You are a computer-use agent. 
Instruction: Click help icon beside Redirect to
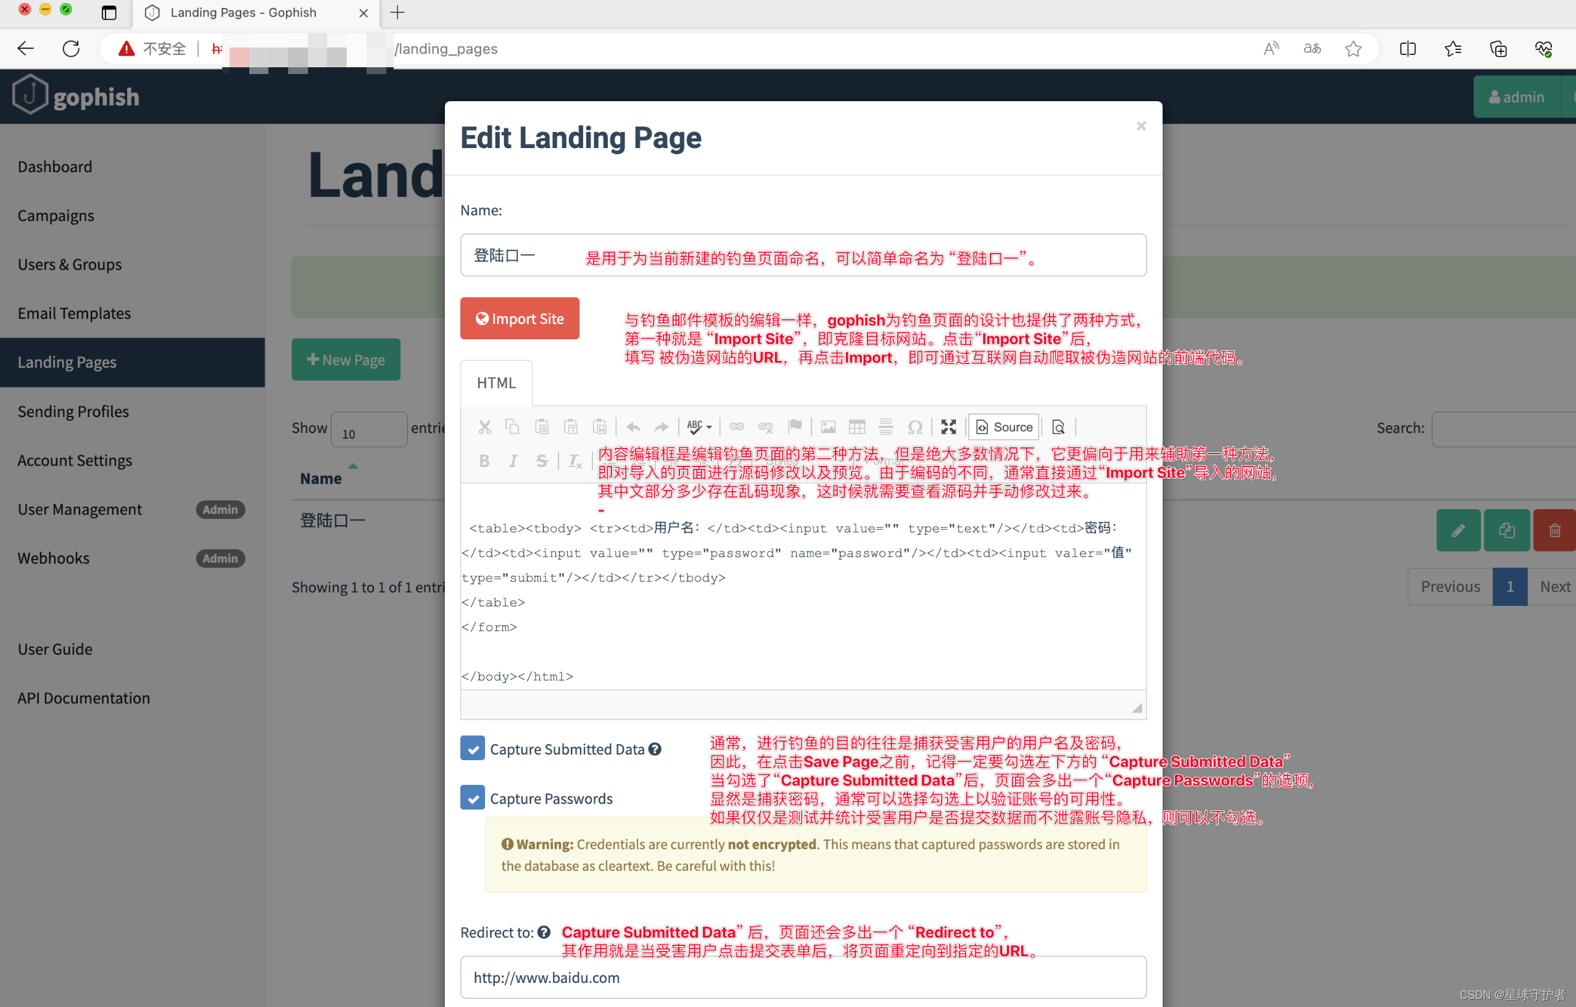544,932
